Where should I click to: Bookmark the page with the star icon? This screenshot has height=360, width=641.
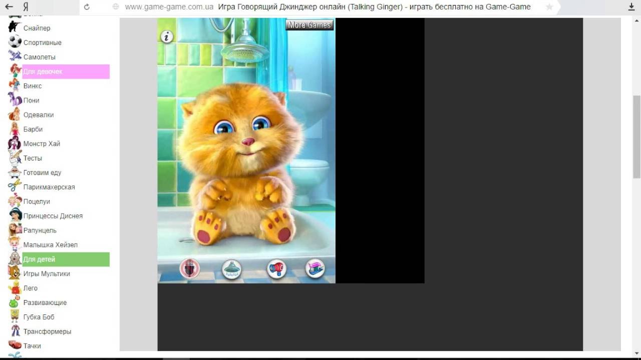(549, 7)
